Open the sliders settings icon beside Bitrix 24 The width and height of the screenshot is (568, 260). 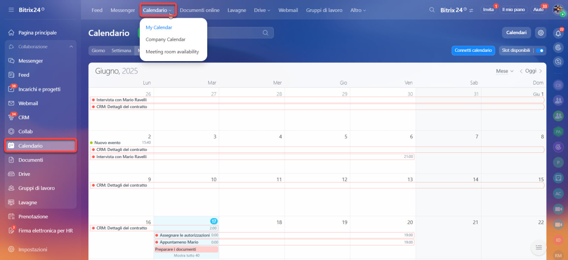tap(471, 10)
